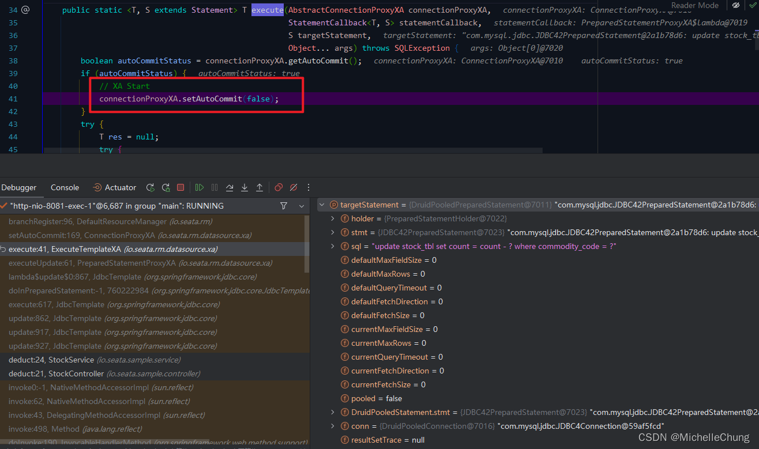Click the green inspection checkmark
Image resolution: width=759 pixels, height=449 pixels.
point(752,5)
